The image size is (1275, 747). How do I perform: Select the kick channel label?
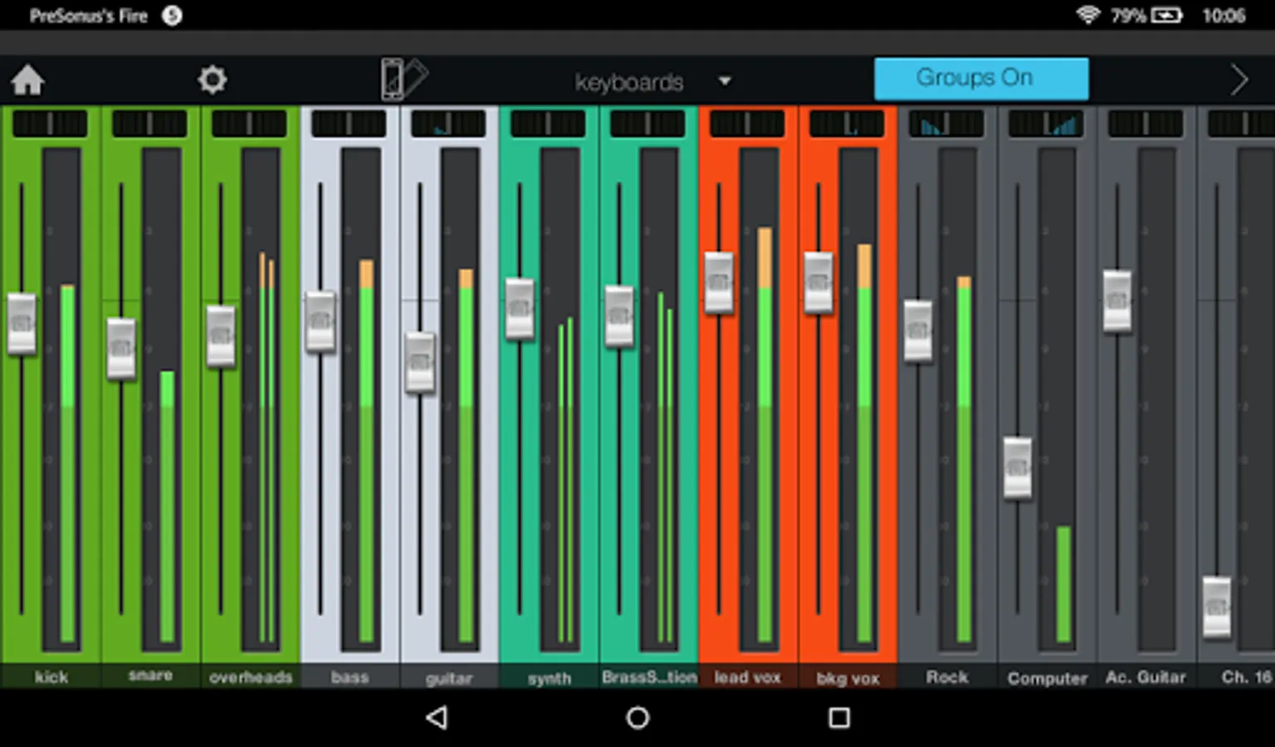point(51,676)
